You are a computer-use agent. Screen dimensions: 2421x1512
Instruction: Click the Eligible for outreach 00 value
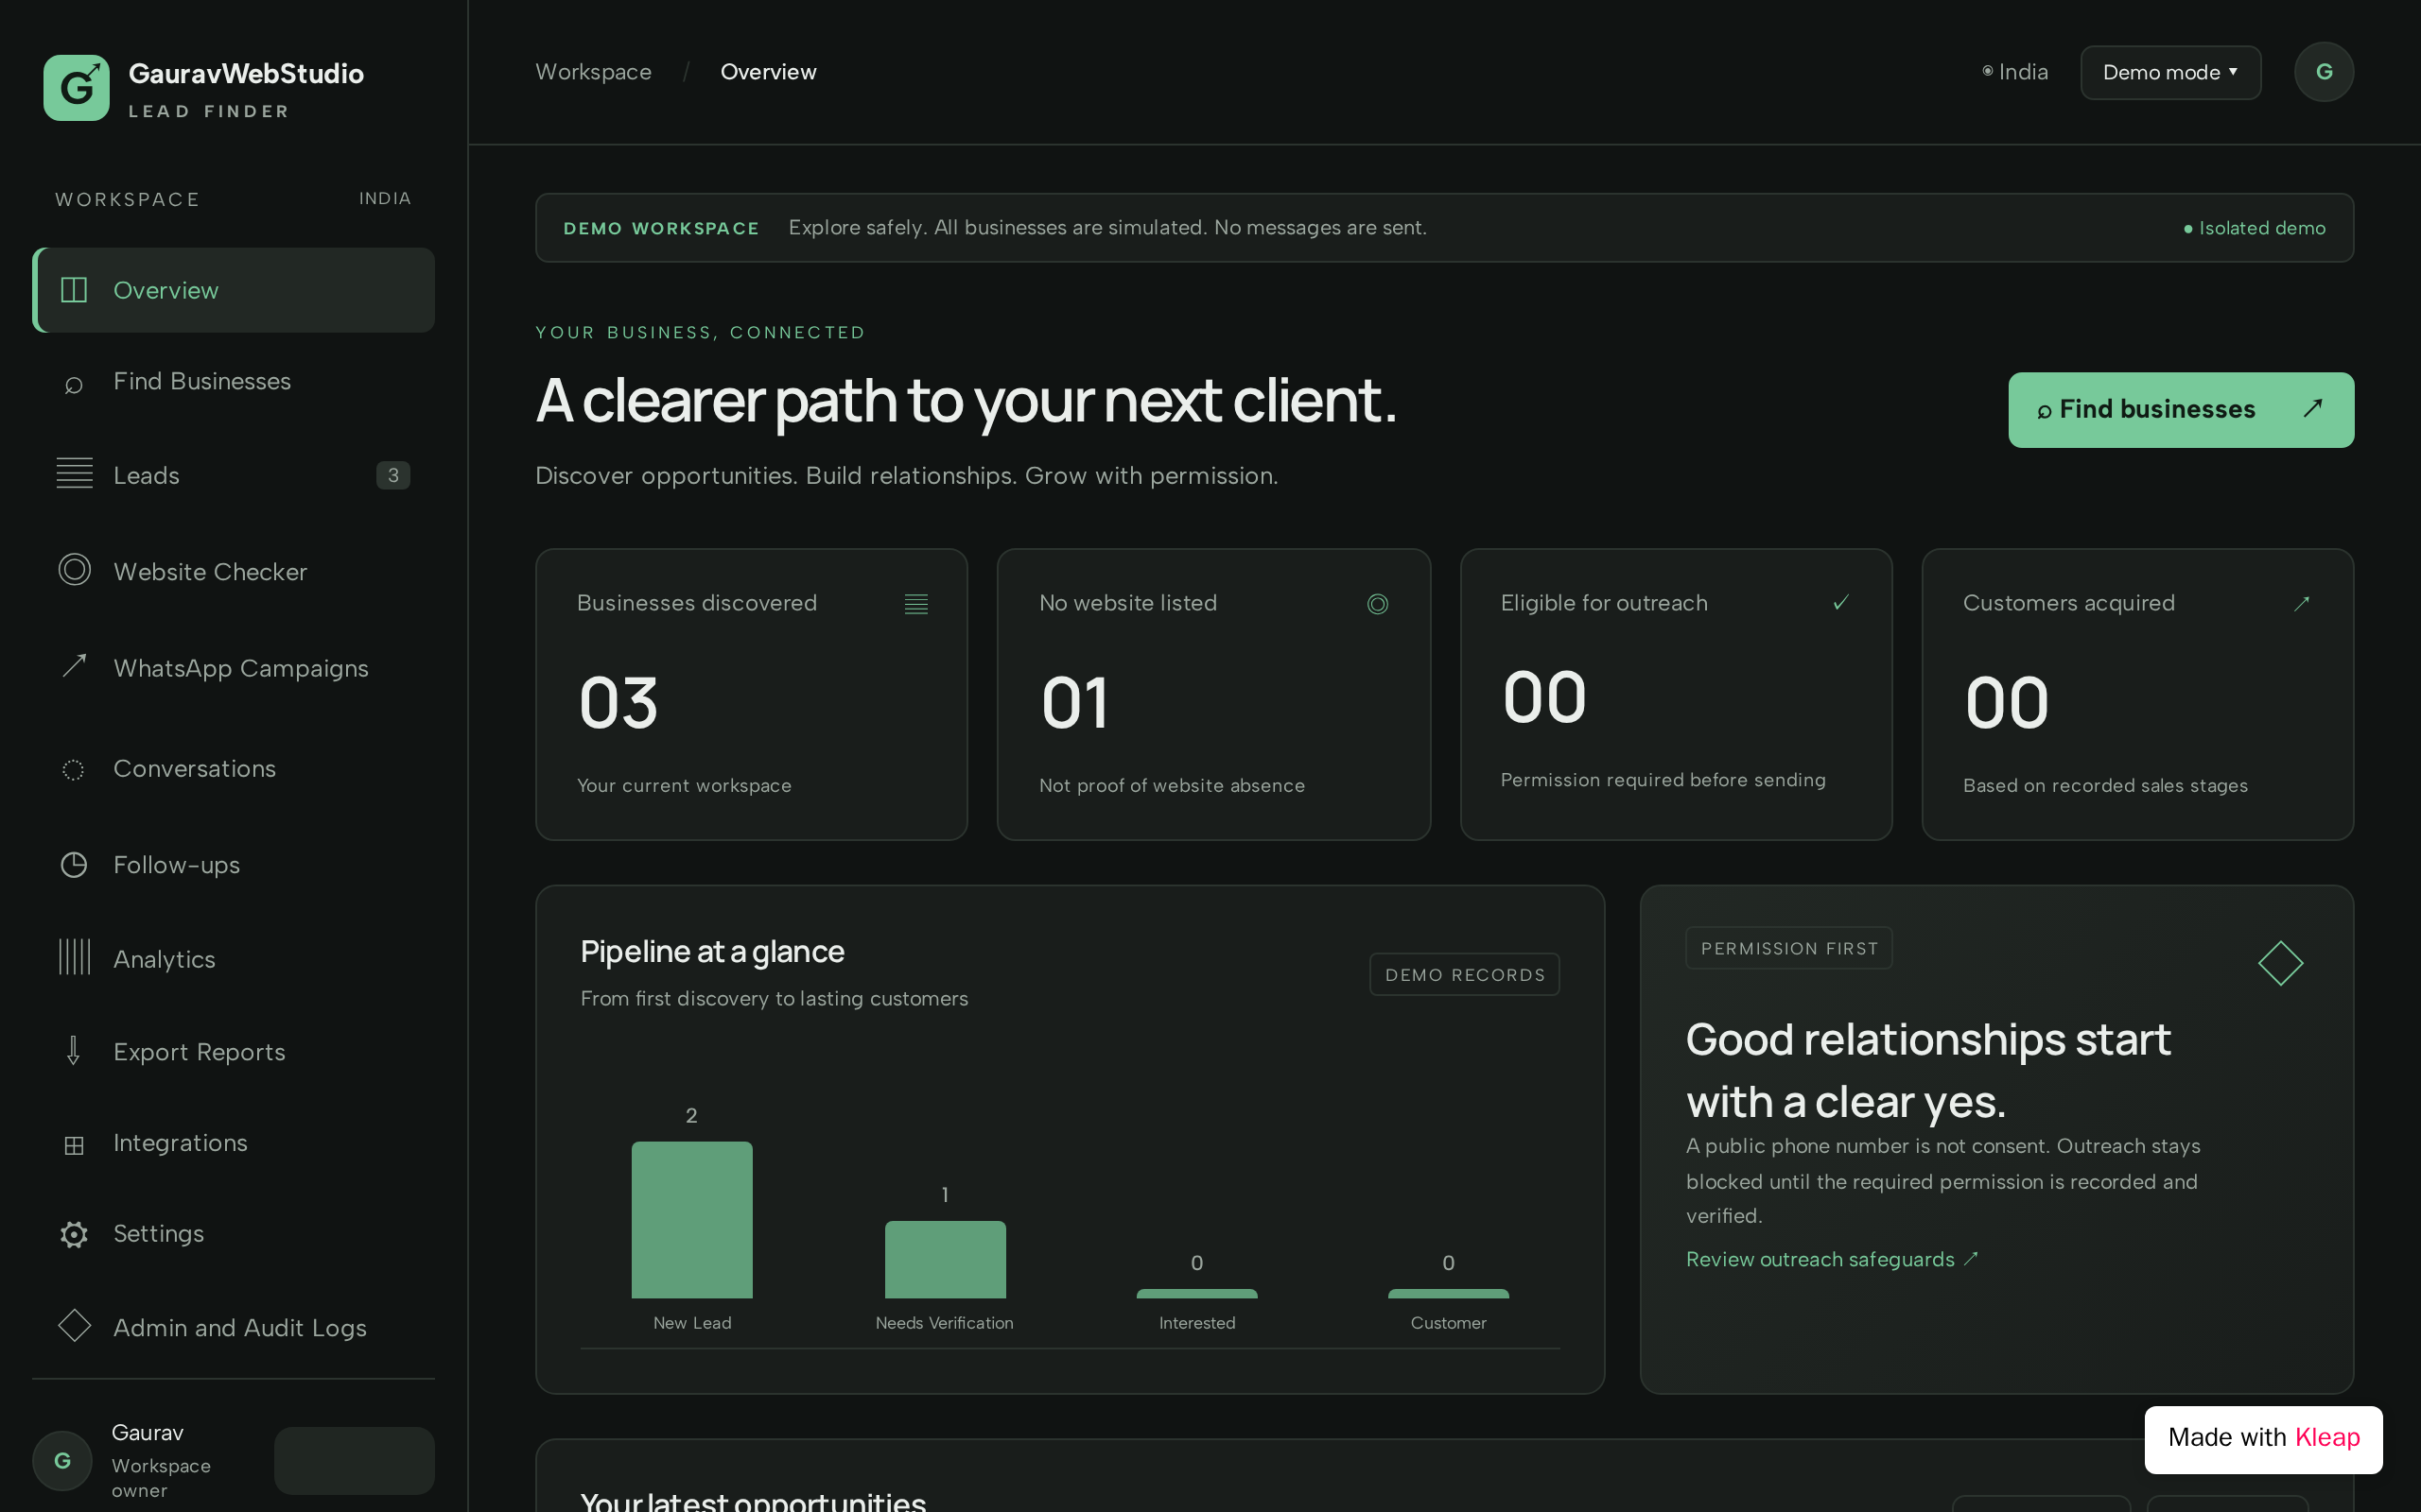point(1544,697)
